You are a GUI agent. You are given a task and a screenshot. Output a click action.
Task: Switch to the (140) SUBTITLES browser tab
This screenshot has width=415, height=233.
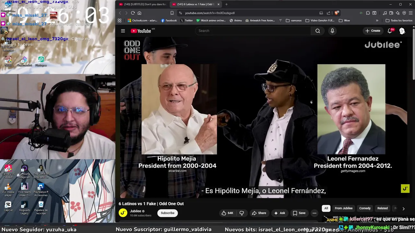pos(143,4)
